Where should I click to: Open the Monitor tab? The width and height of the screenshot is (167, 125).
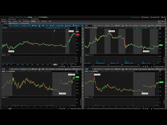4,21
